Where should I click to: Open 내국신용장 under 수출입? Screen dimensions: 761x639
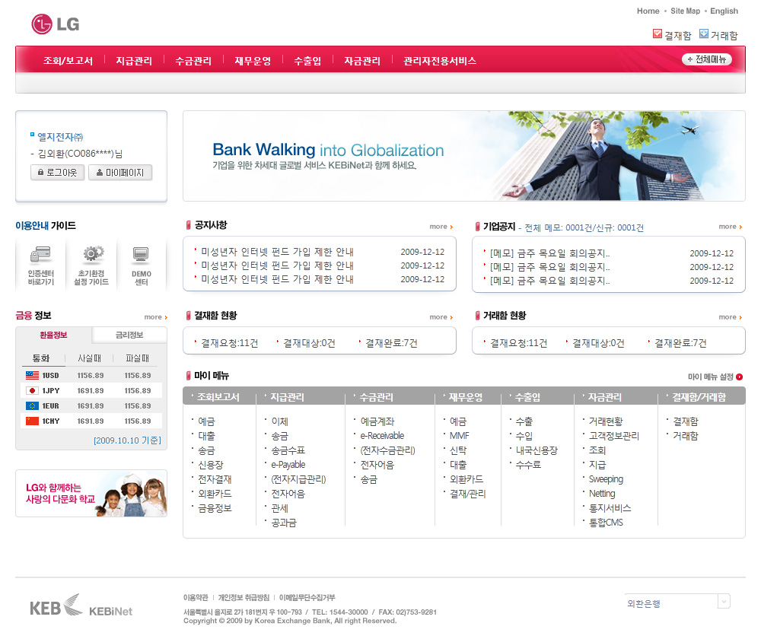click(x=537, y=450)
